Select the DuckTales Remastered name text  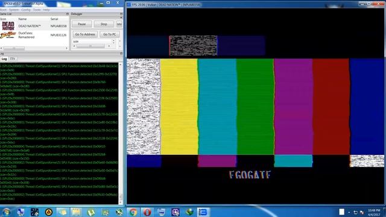pos(27,35)
